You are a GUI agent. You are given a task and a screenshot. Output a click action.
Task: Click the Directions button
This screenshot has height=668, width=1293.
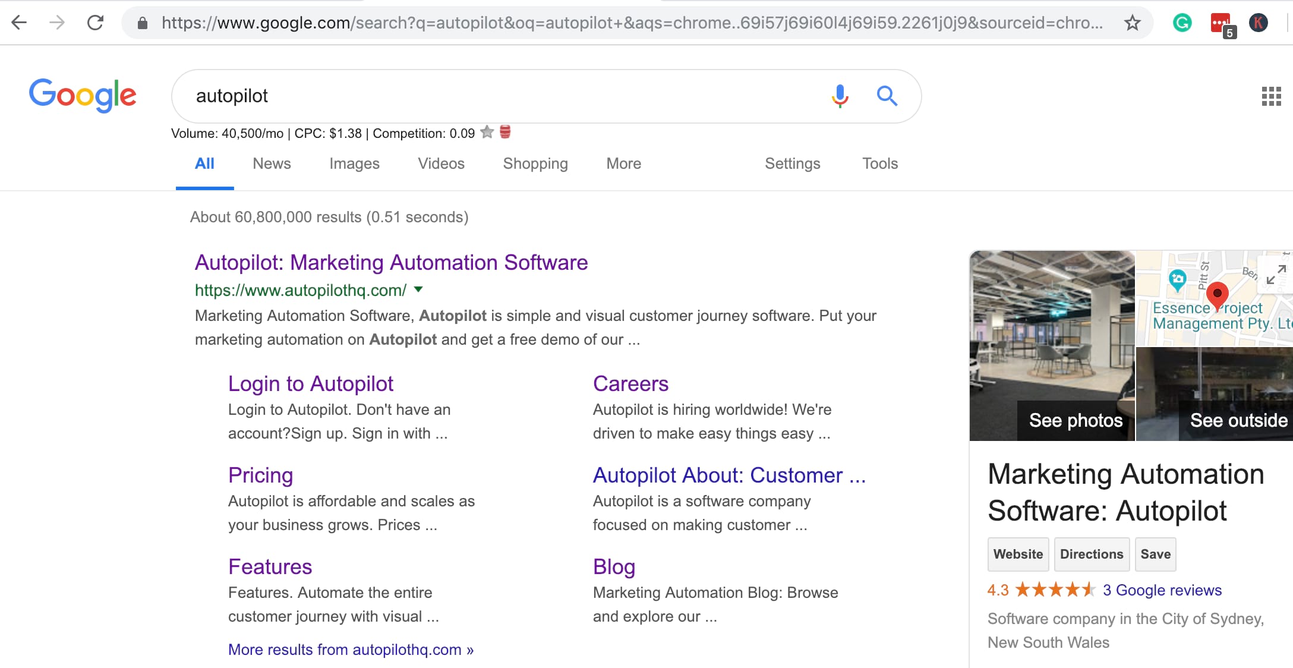point(1092,554)
